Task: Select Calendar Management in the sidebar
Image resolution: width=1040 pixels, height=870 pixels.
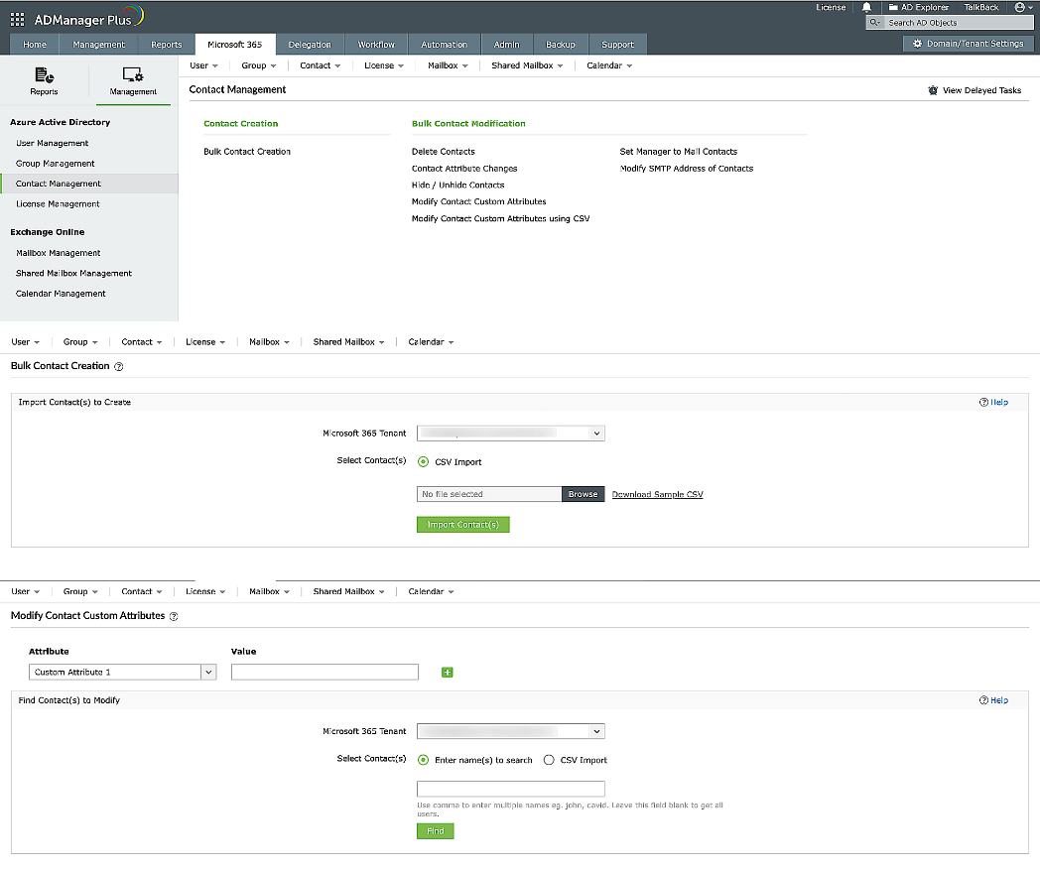Action: coord(61,294)
